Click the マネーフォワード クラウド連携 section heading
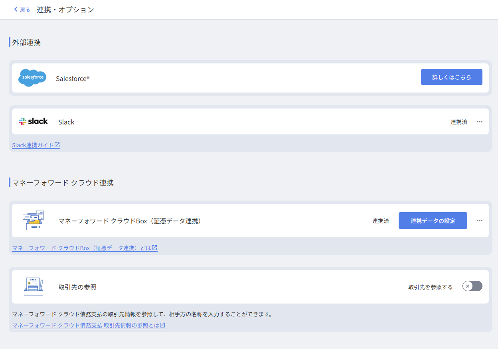 pos(63,183)
